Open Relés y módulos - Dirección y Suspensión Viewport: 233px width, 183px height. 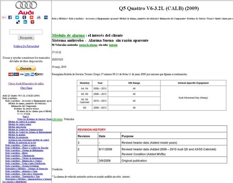24,174
